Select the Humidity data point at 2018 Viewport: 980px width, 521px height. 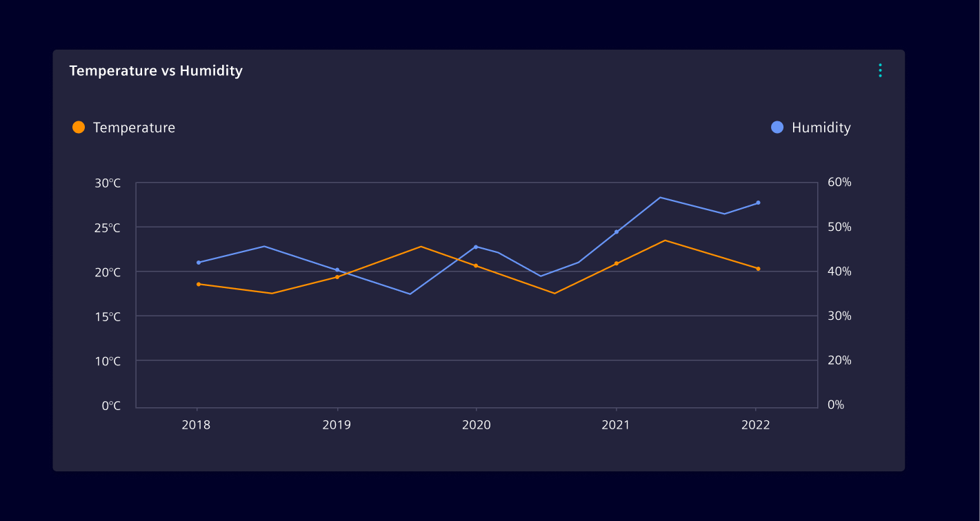tap(199, 263)
